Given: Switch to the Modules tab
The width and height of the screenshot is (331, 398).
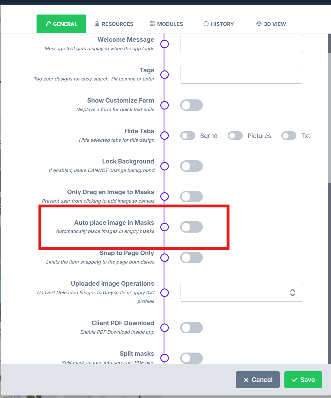Looking at the screenshot, I should click(x=166, y=24).
